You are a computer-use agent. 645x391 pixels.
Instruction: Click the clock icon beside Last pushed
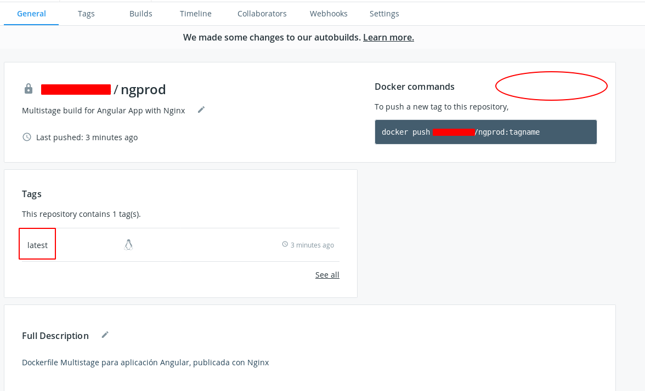tap(27, 137)
